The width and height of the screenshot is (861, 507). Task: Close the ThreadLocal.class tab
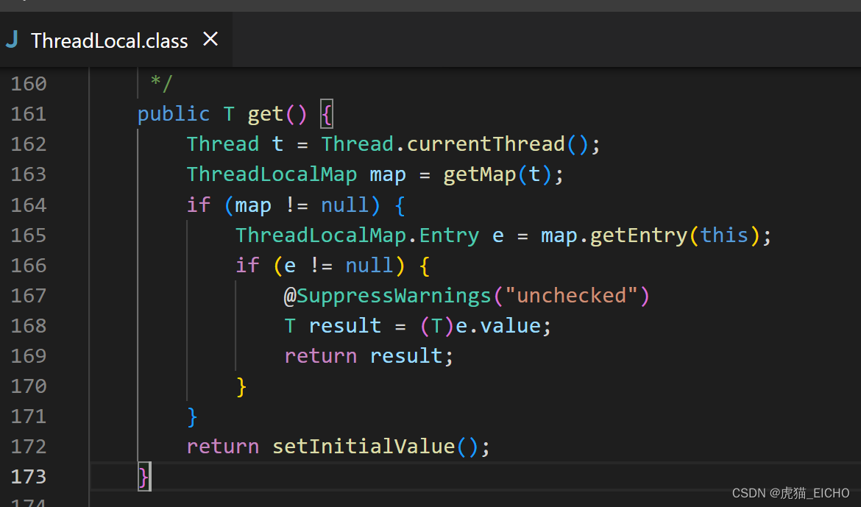pos(210,40)
